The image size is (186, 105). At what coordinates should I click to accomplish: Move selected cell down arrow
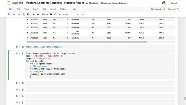[38, 14]
